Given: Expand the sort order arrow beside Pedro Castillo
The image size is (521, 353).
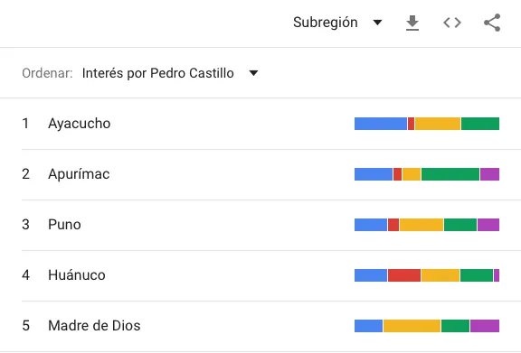Looking at the screenshot, I should (x=253, y=73).
